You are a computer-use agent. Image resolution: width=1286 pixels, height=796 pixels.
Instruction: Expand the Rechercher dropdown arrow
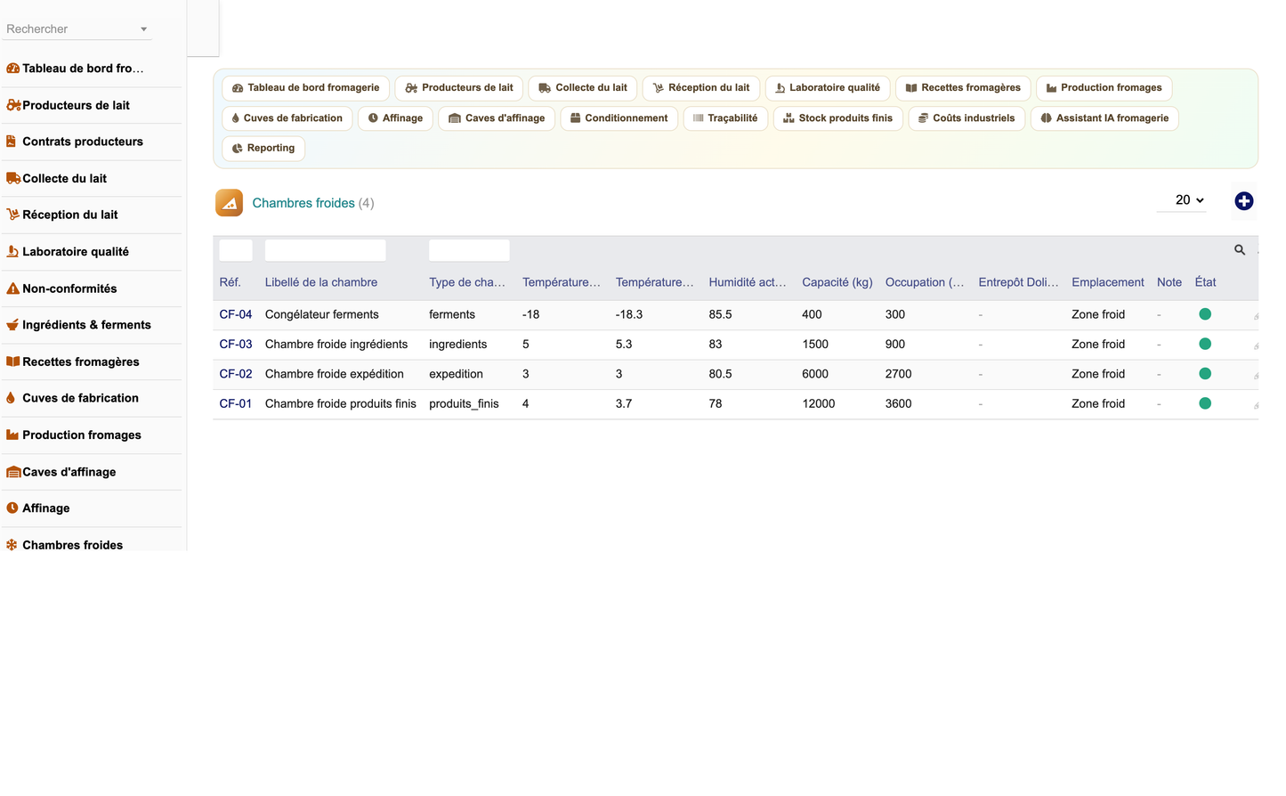coord(143,29)
